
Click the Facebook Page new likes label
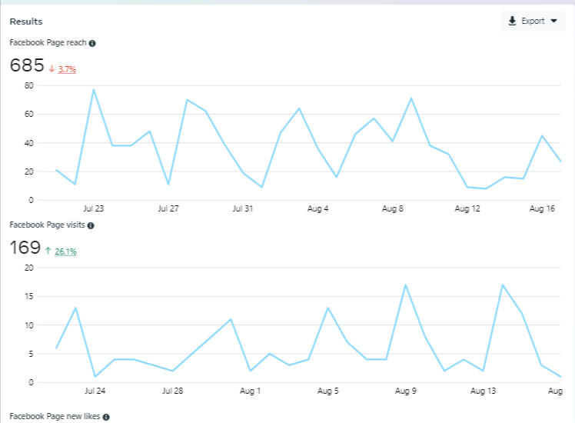coord(55,417)
